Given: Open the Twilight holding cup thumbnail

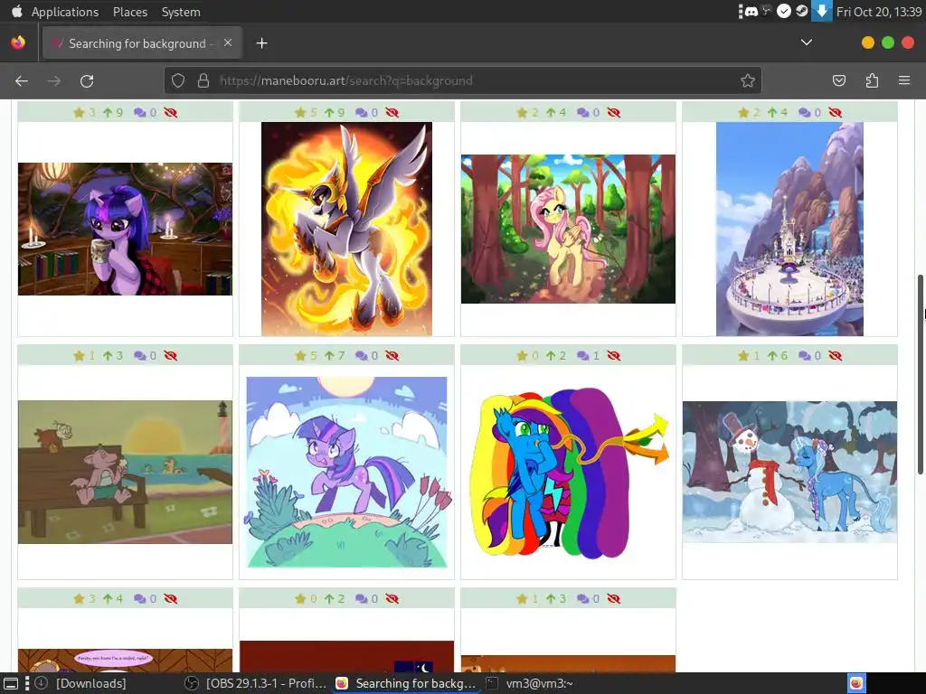Looking at the screenshot, I should pyautogui.click(x=125, y=229).
